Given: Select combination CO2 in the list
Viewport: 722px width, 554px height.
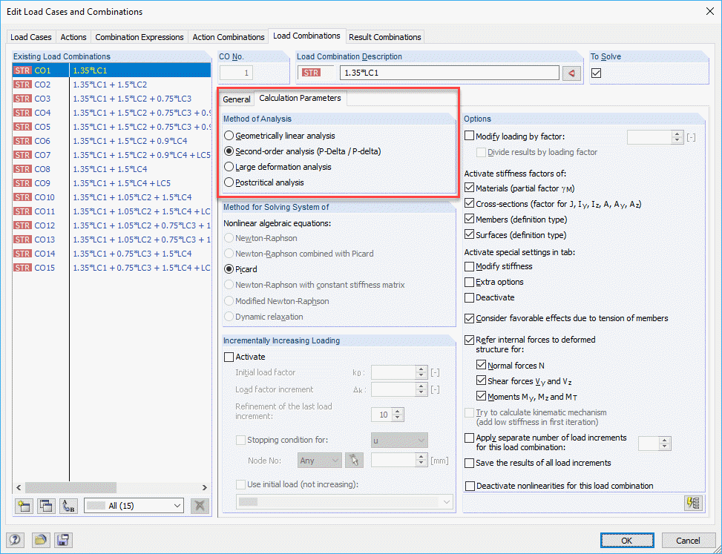Looking at the screenshot, I should click(111, 85).
